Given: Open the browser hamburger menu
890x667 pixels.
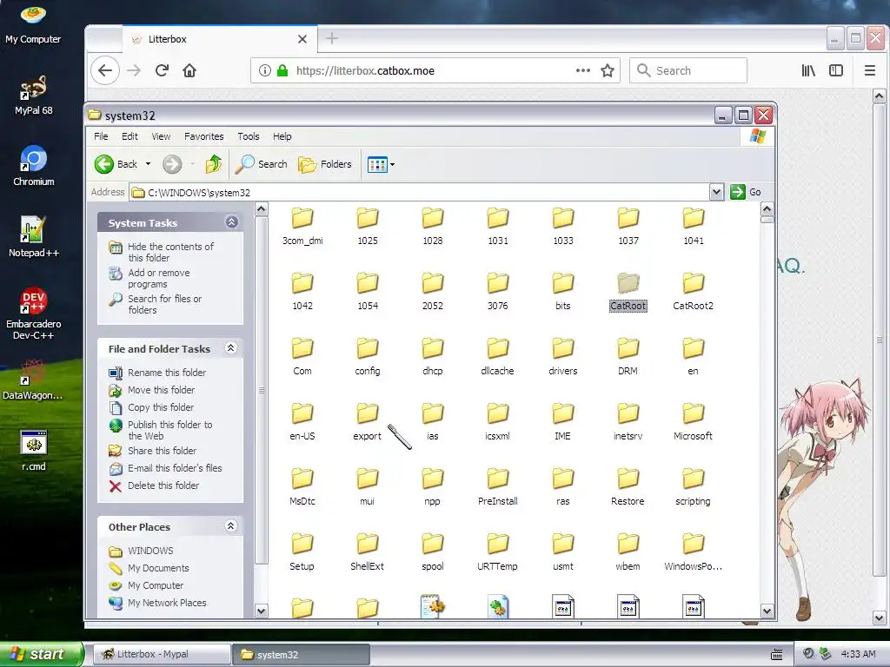Looking at the screenshot, I should point(869,70).
